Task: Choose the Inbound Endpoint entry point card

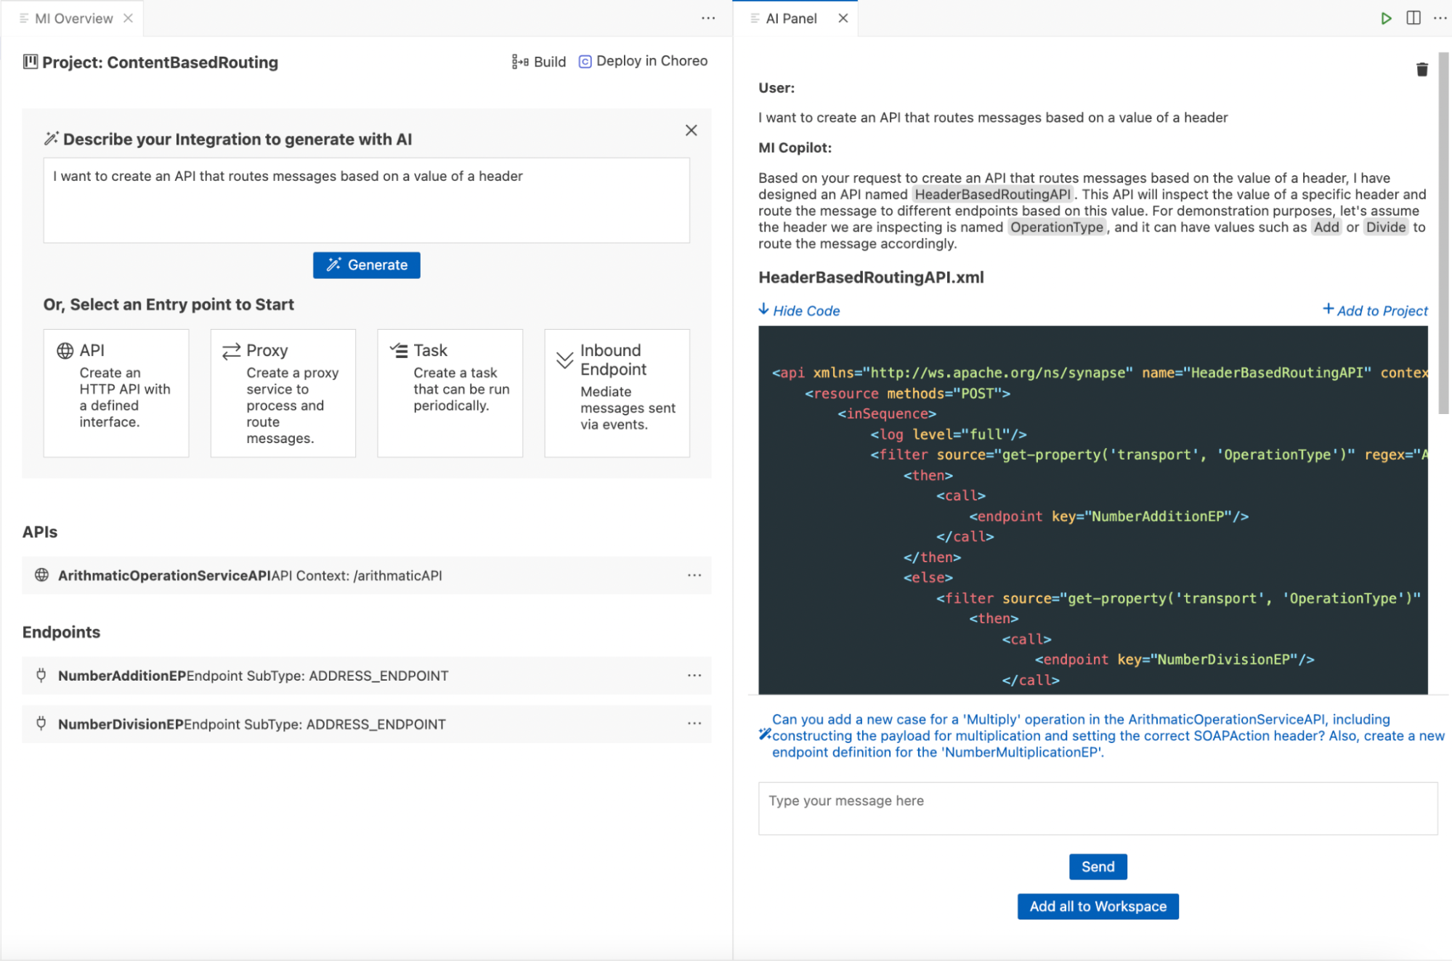Action: (616, 392)
